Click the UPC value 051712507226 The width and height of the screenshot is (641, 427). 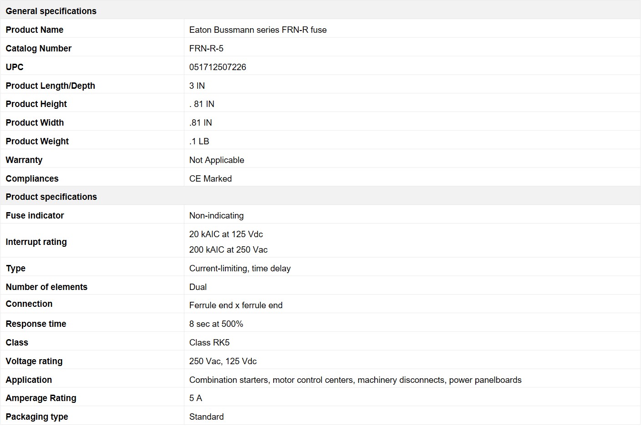click(218, 67)
